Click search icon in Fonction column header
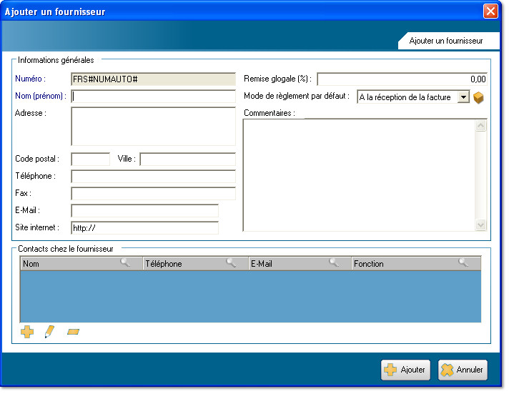 click(x=464, y=263)
